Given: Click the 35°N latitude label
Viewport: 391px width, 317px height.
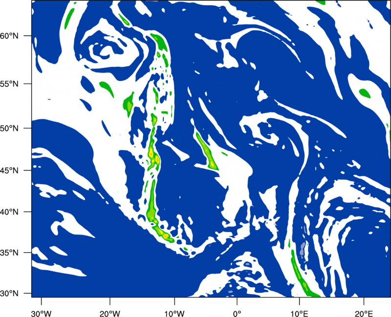Looking at the screenshot, I should [x=9, y=253].
